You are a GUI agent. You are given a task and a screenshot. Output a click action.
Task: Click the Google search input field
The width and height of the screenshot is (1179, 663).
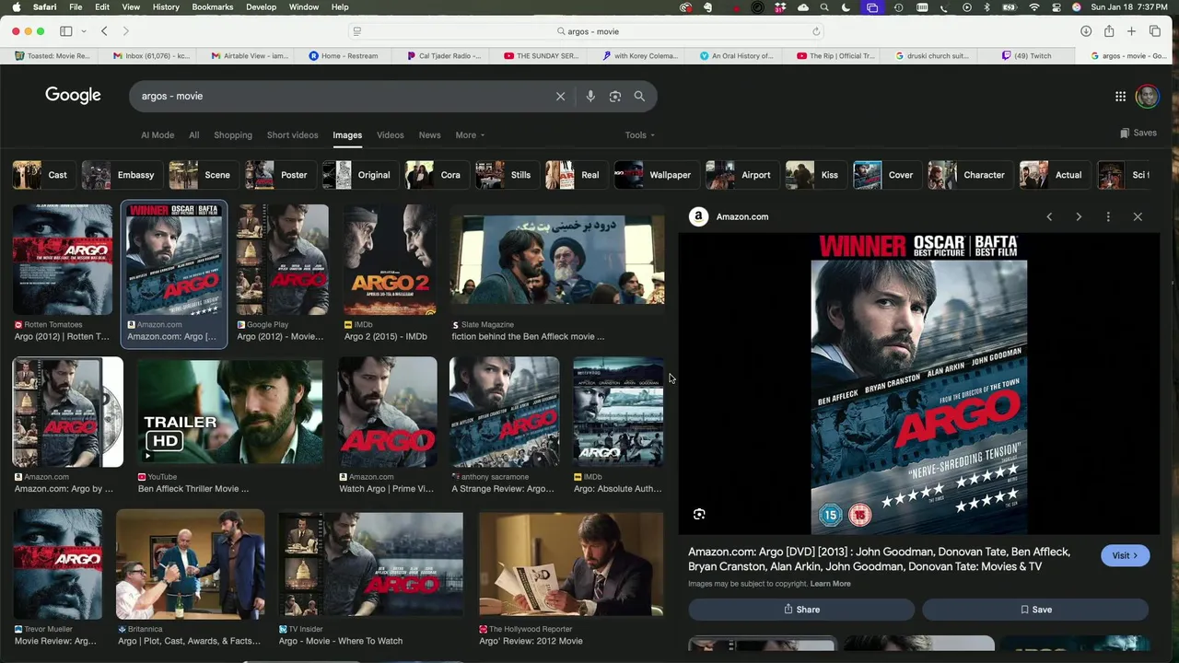tap(341, 96)
